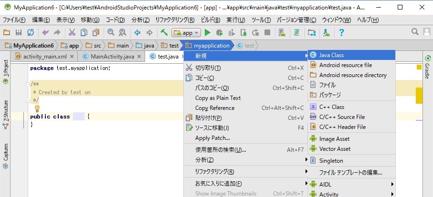Click the Undo arrow icon
Image resolution: width=433 pixels, height=197 pixels.
[45, 33]
